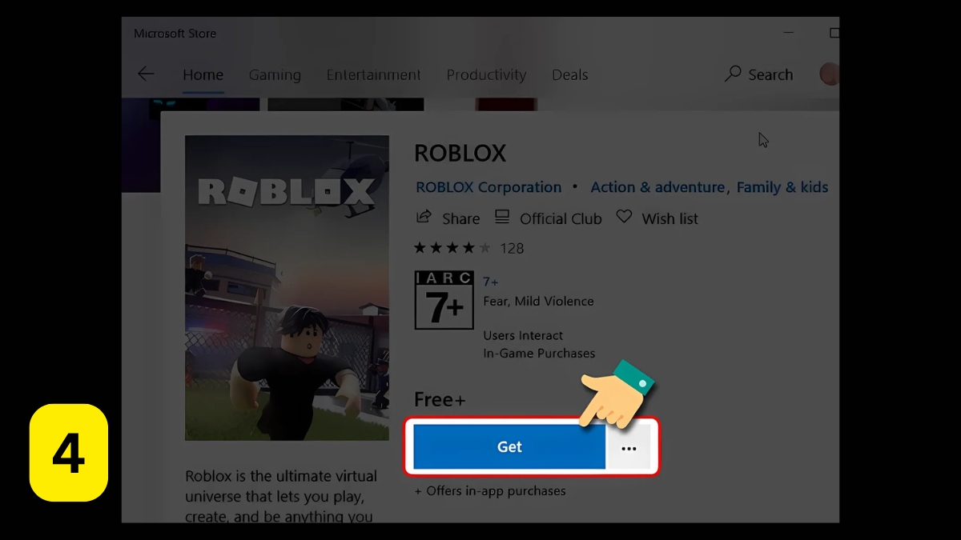Switch to the Home tab
The width and height of the screenshot is (961, 540).
pyautogui.click(x=203, y=74)
